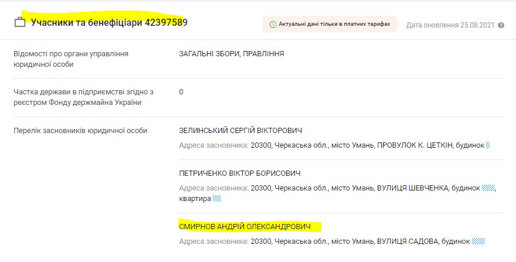Click the 'ЗАГАЛЬНІ ЗБОРИ, ПРАВЛІННЯ' value
The width and height of the screenshot is (516, 262).
point(232,54)
